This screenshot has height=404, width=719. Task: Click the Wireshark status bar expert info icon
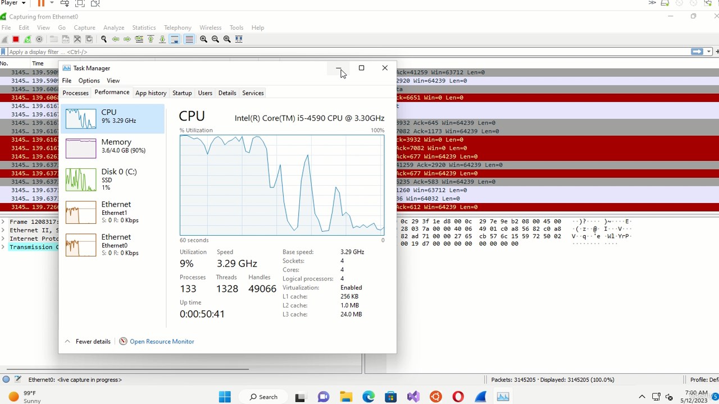pyautogui.click(x=6, y=380)
